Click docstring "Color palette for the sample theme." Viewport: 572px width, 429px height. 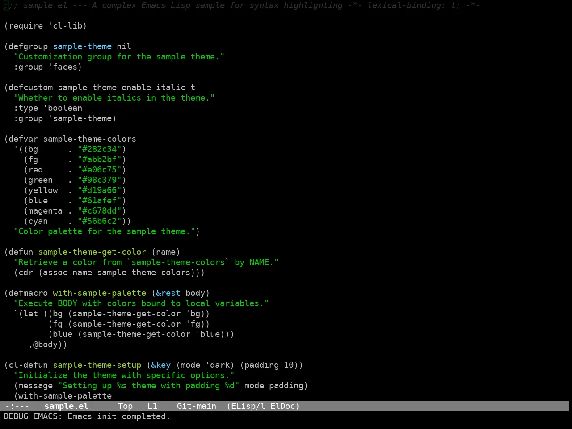click(104, 231)
